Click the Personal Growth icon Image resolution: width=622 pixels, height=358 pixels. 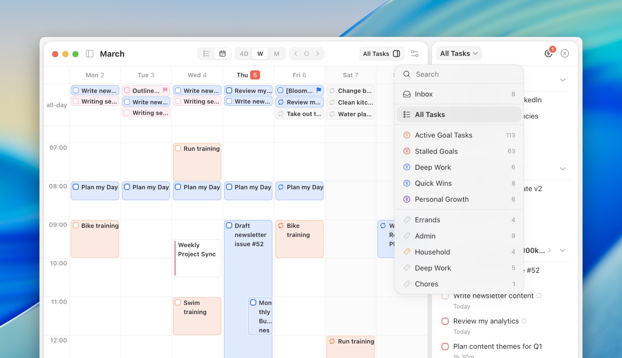[407, 199]
